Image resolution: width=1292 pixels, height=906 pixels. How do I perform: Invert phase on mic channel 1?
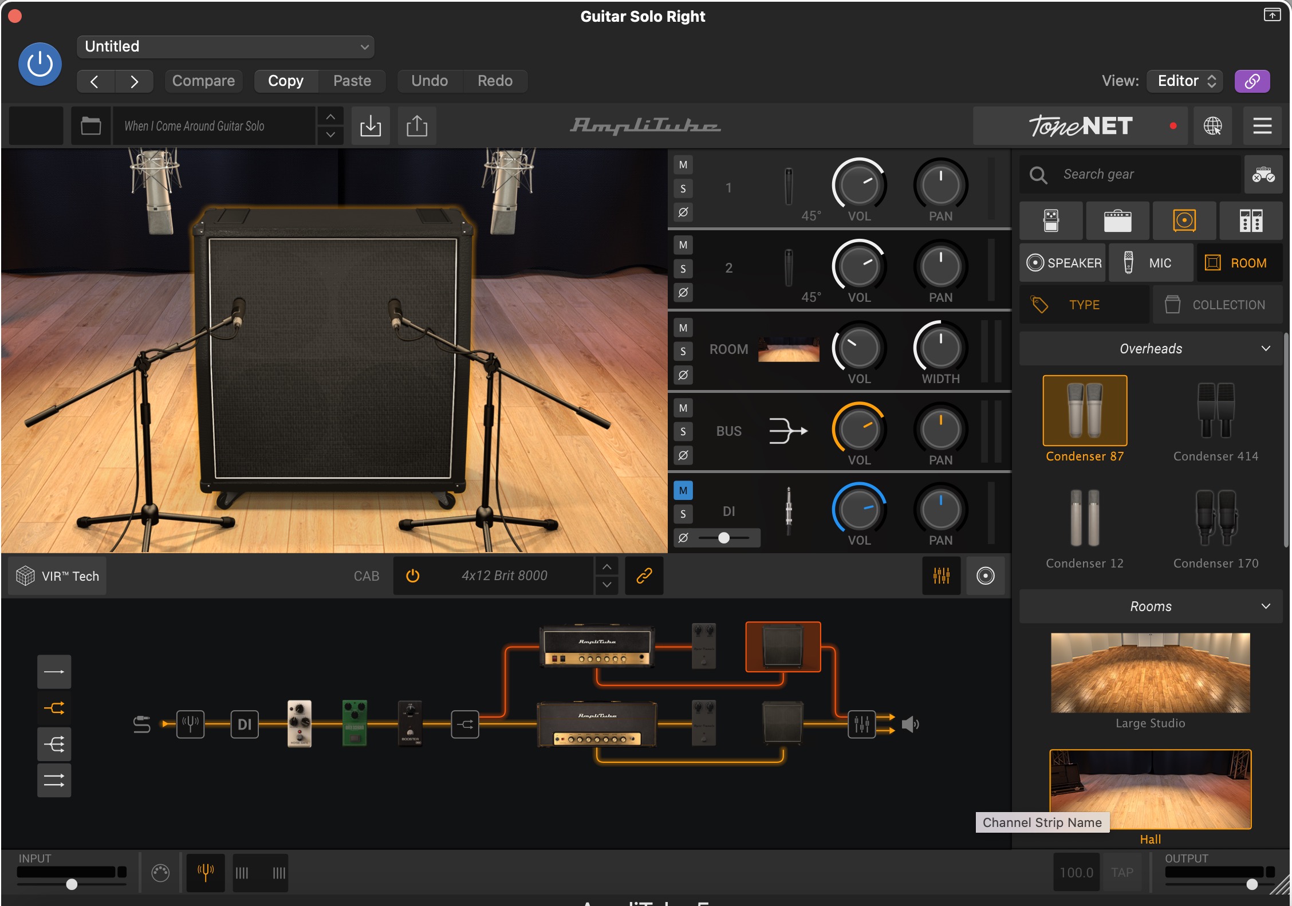[x=683, y=212]
